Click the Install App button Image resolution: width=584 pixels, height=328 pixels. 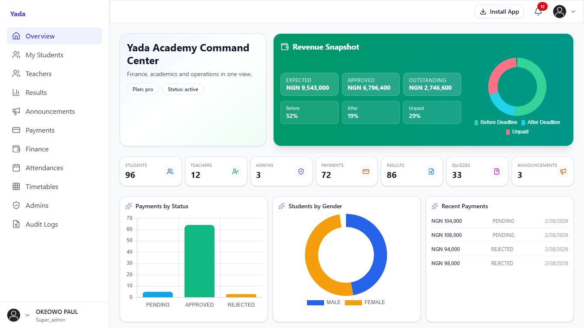pos(499,12)
